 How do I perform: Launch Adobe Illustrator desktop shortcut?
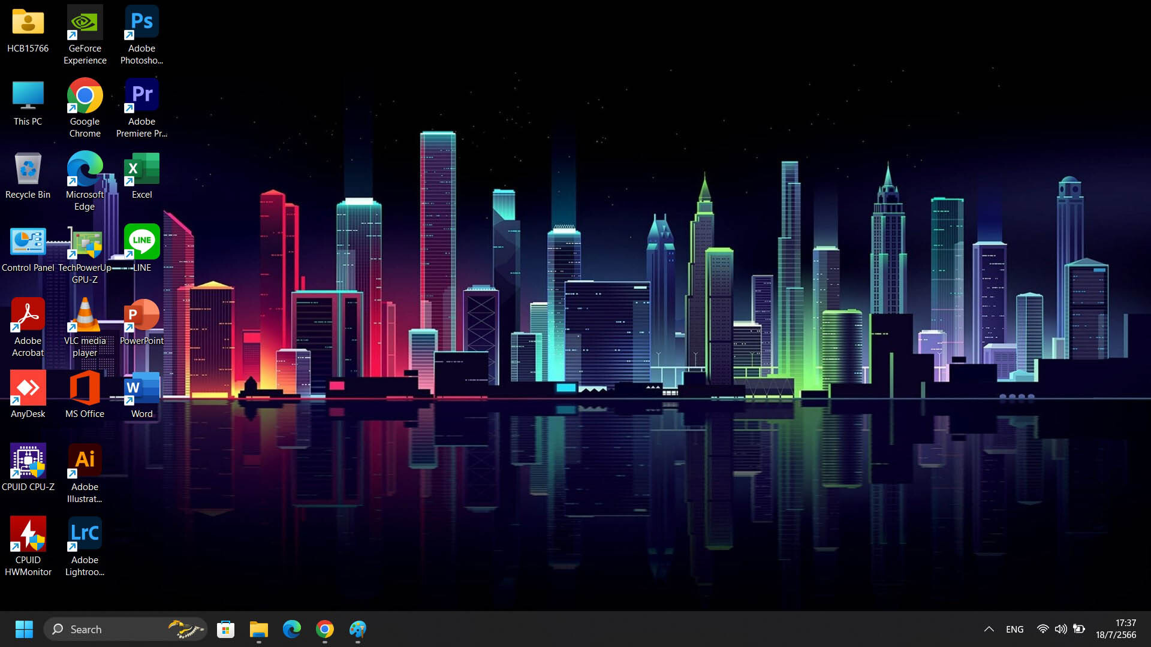85,473
